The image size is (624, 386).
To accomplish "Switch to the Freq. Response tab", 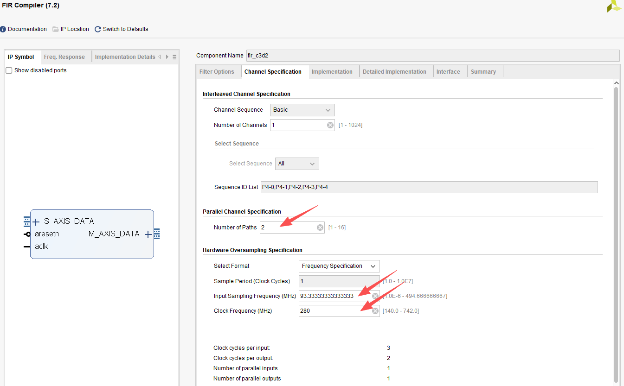I will [64, 57].
